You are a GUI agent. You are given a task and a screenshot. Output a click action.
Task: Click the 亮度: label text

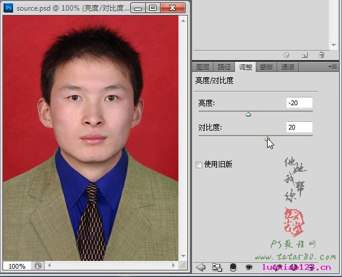(x=206, y=103)
